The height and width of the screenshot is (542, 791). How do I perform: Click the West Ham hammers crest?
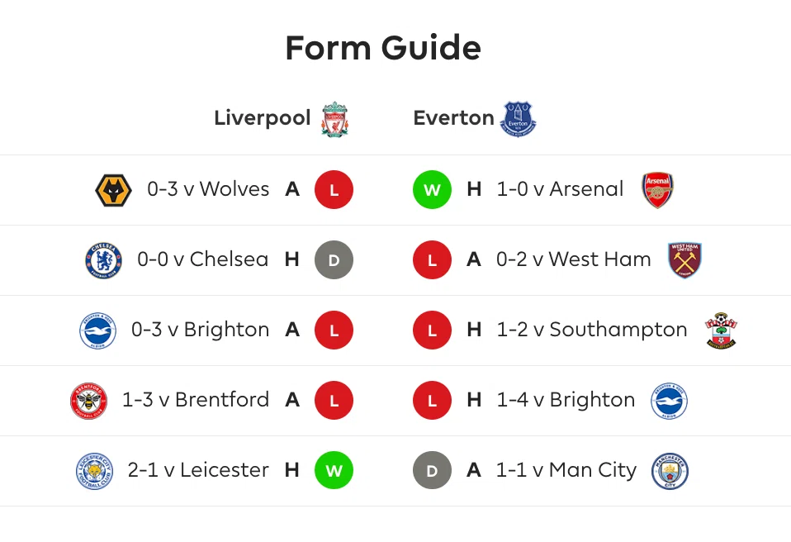[x=684, y=260]
